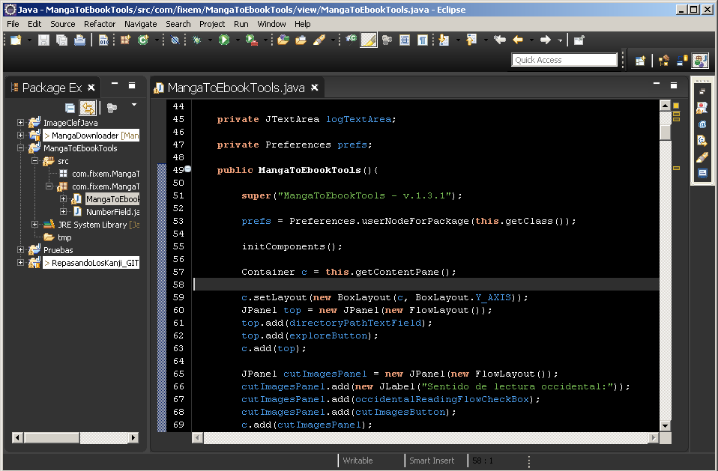This screenshot has width=718, height=471.
Task: Expand the MangaDownloader project node
Action: pos(20,136)
